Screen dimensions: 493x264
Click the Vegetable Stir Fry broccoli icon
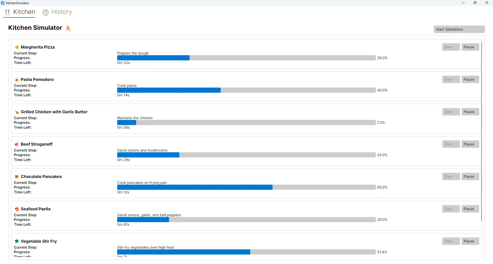(x=17, y=241)
